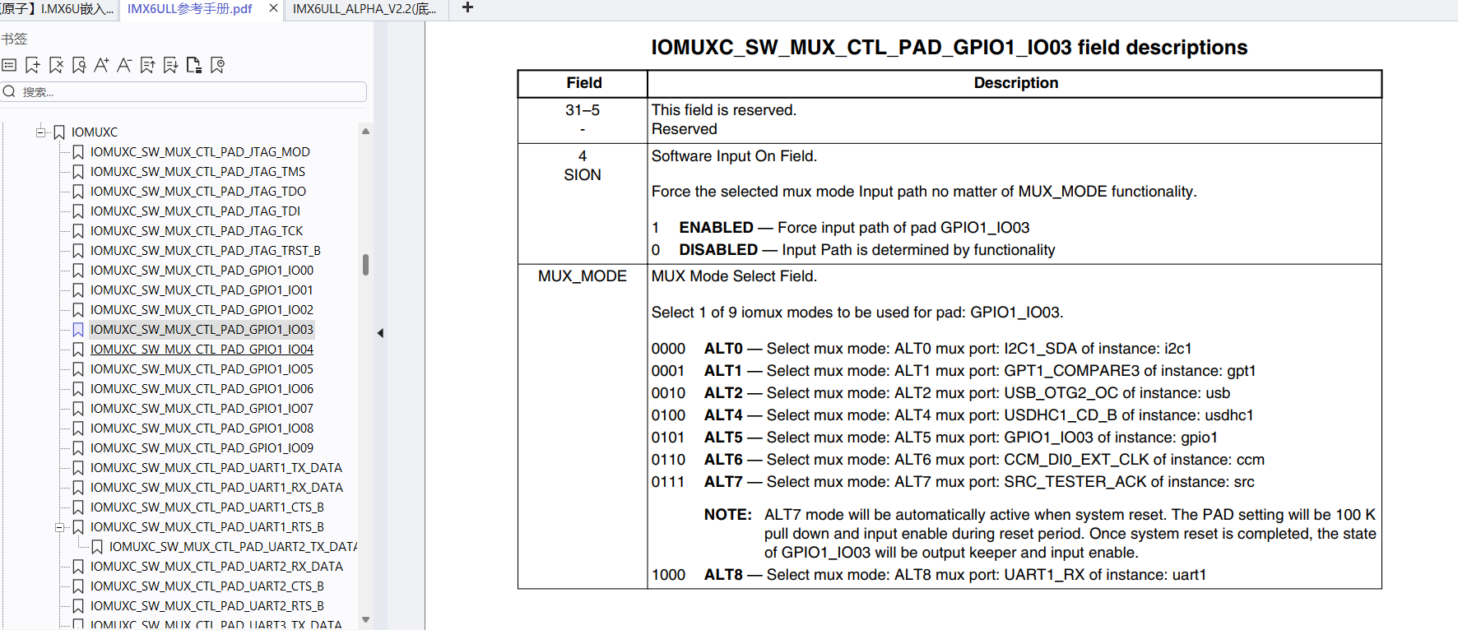This screenshot has height=630, width=1458.
Task: Click the find bookmark magnifier icon
Action: tap(78, 65)
